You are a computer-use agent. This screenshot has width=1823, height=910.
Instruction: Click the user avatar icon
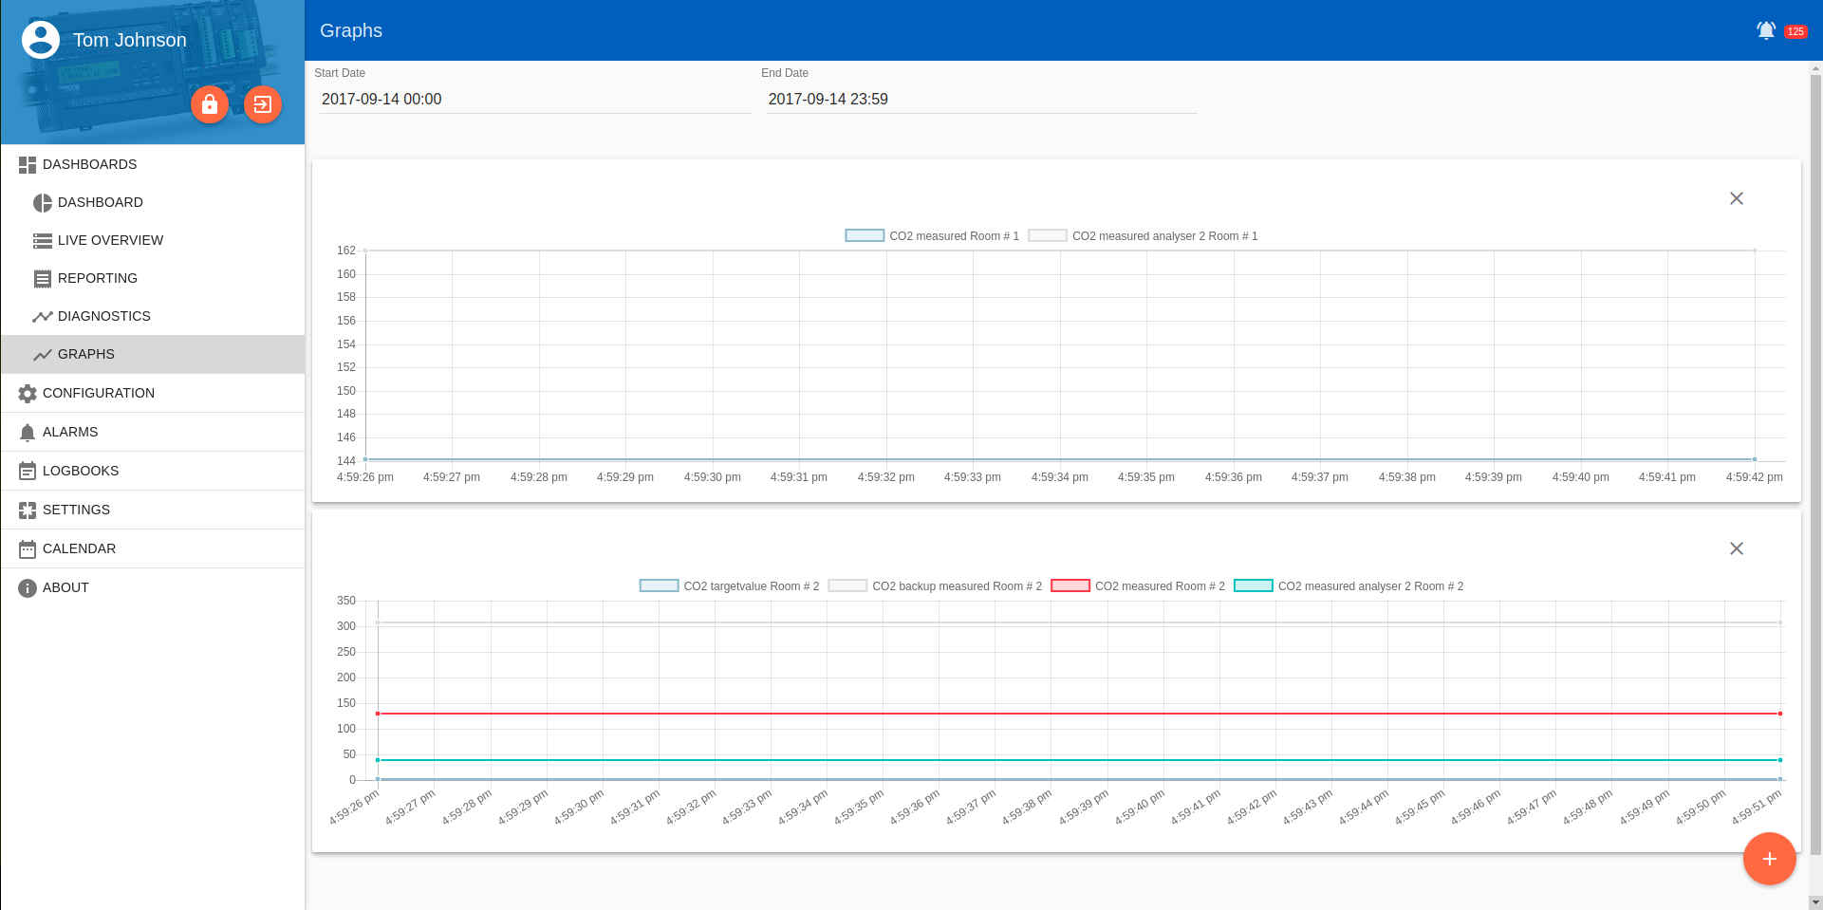[x=41, y=40]
